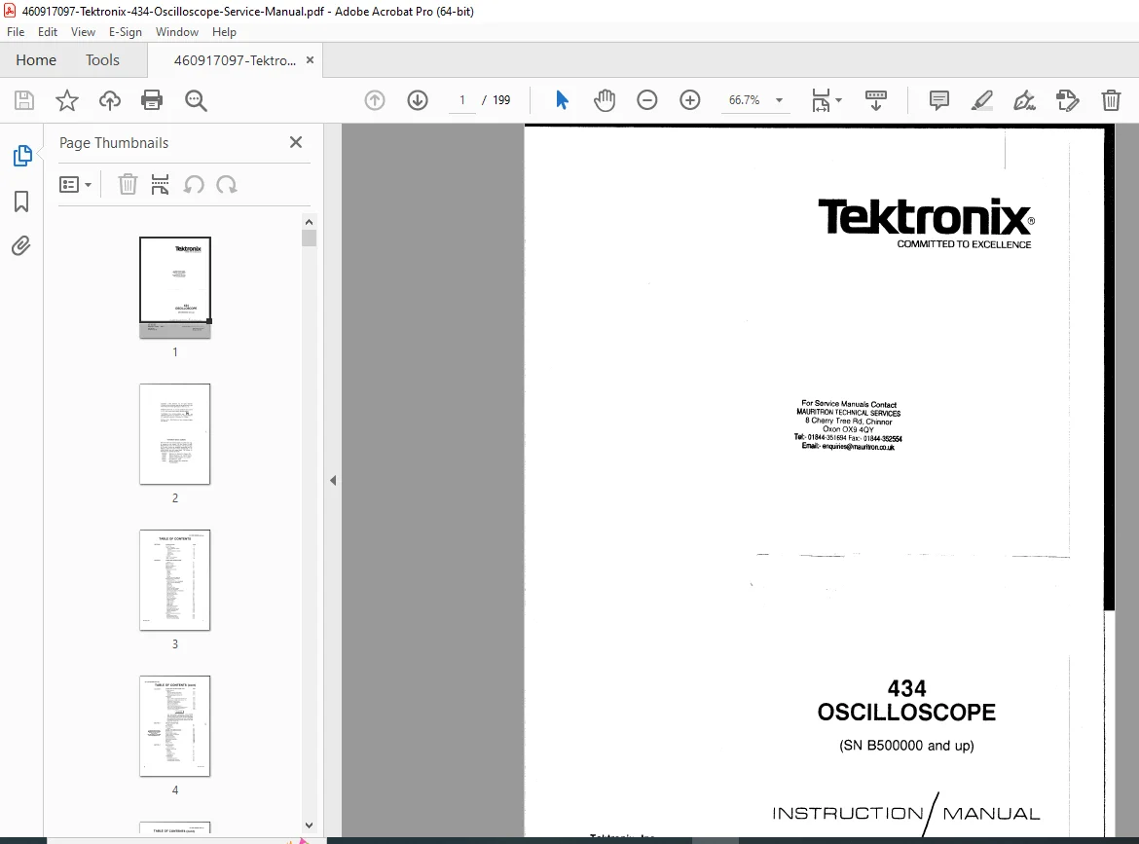Viewport: 1139px width, 844px height.
Task: Open the Bookmarks sidebar icon
Action: point(21,202)
